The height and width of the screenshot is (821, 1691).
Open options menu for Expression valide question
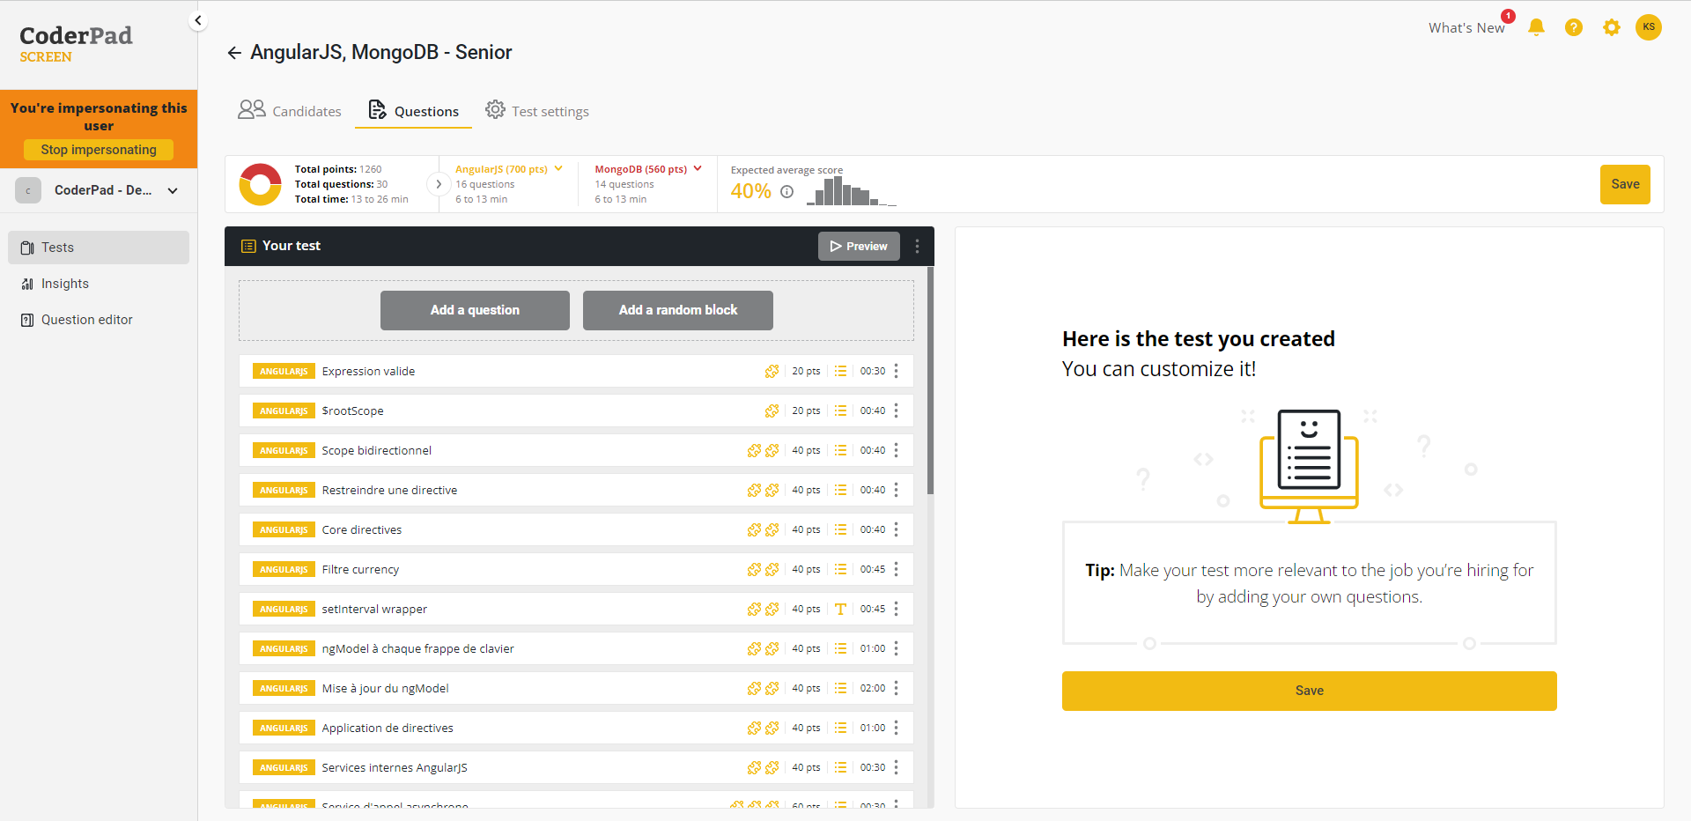point(897,371)
